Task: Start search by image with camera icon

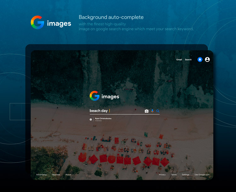Action: pos(147,111)
